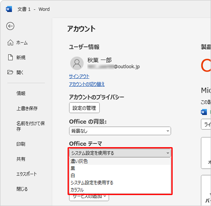
Task: Click the small Word icon under product info
Action: point(204,112)
